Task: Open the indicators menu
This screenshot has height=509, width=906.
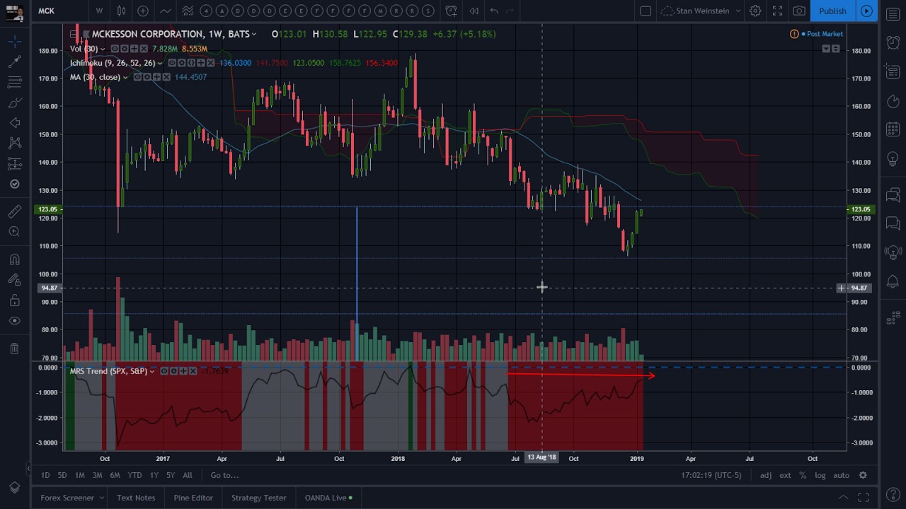Action: [165, 11]
